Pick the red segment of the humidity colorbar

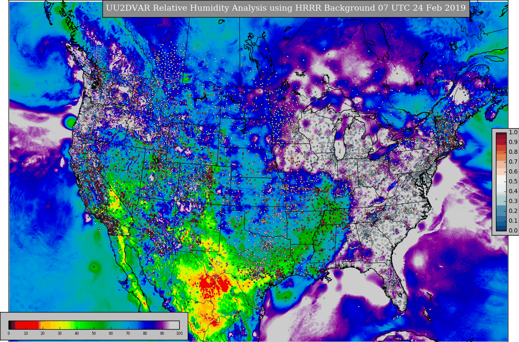pyautogui.click(x=28, y=325)
